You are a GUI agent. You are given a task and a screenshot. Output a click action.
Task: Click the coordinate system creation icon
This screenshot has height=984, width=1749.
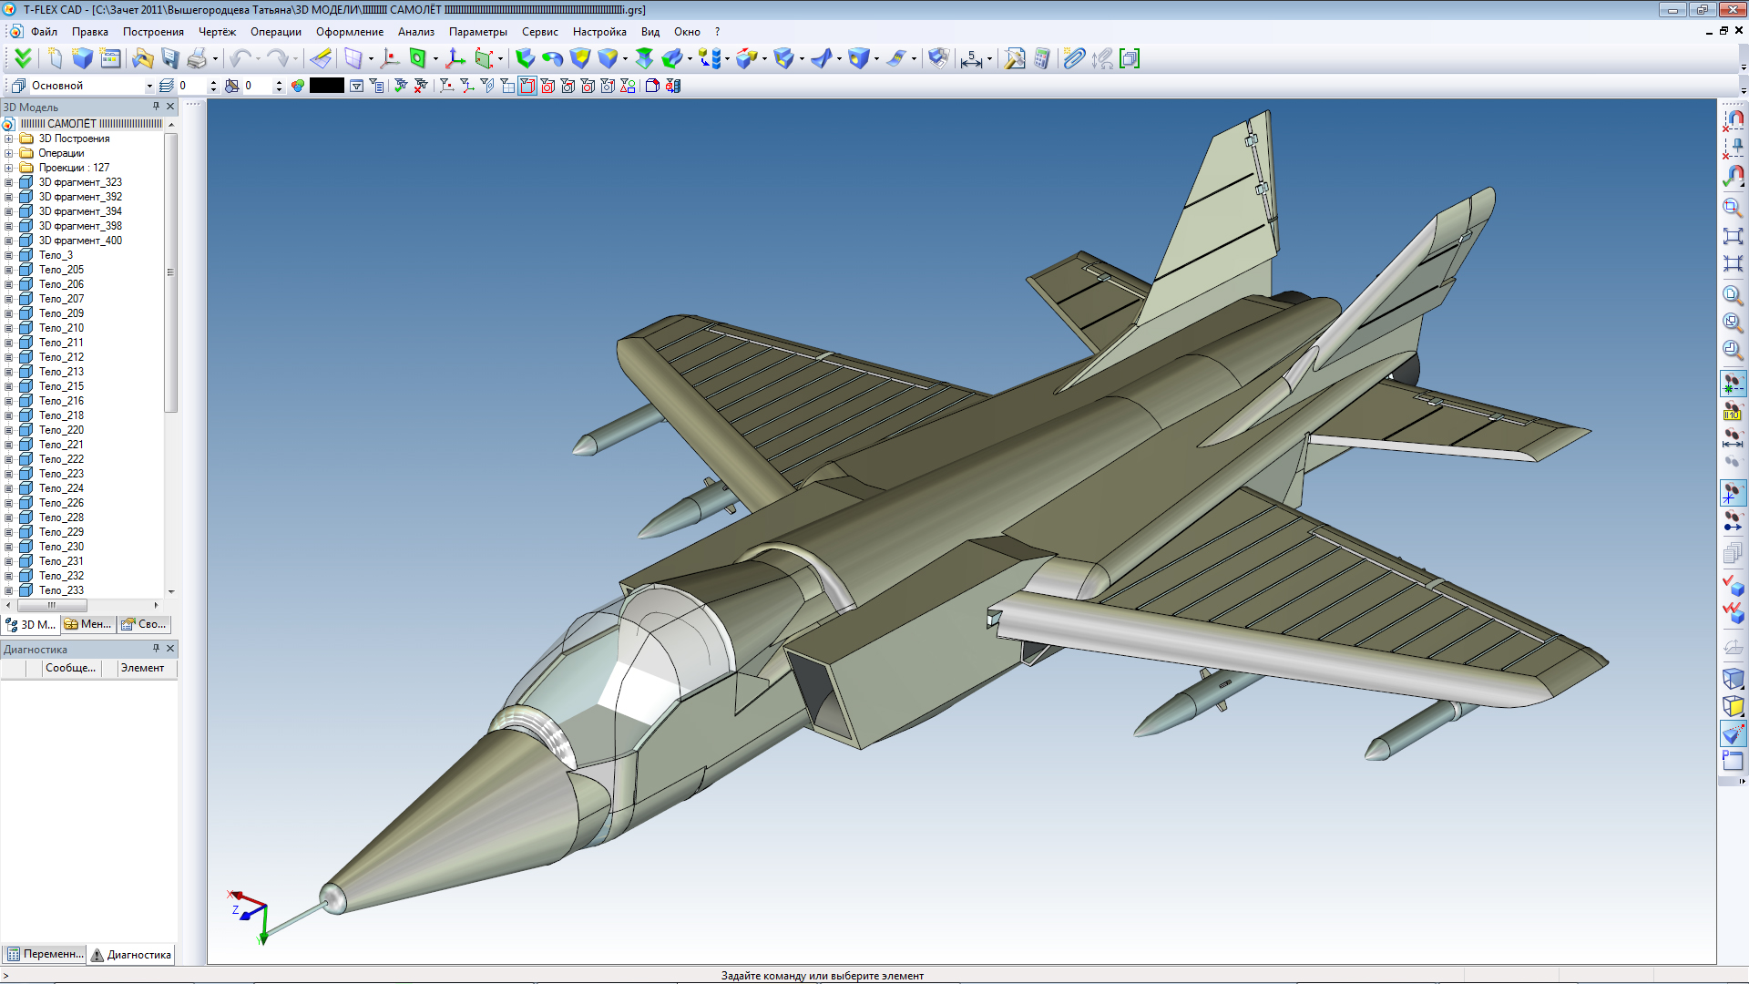[x=454, y=59]
